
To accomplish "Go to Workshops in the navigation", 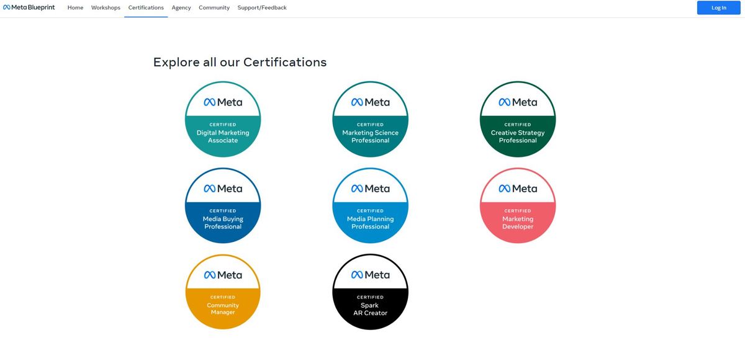I will (x=106, y=7).
